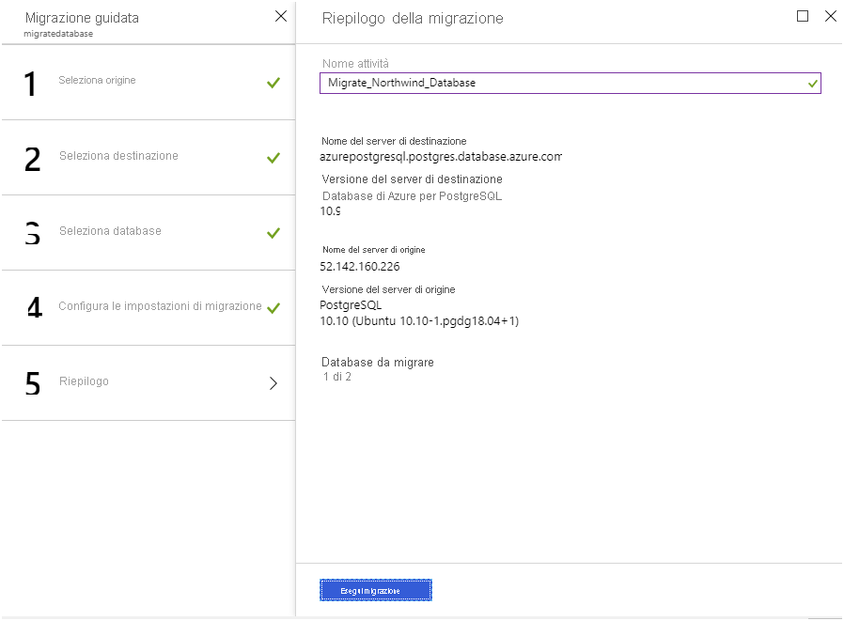Click the green checkmark beside Seleziona destinazione
844x621 pixels.
click(274, 158)
